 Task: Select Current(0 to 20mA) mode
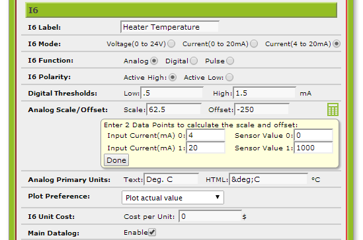pyautogui.click(x=254, y=44)
